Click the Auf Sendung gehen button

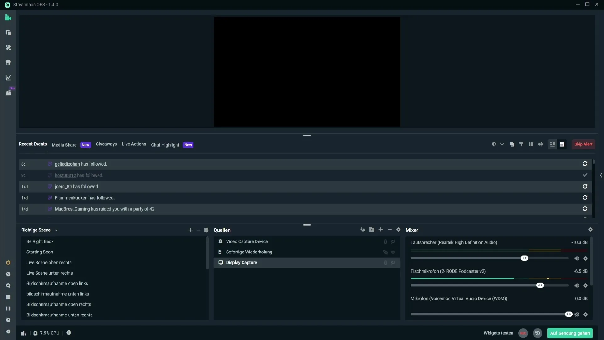(x=570, y=333)
